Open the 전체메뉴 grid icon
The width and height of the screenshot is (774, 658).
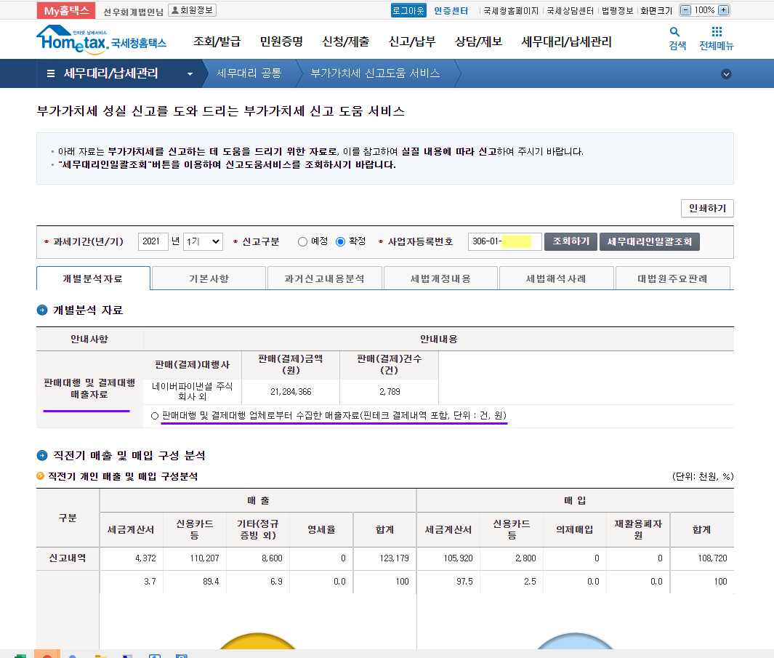pos(716,33)
